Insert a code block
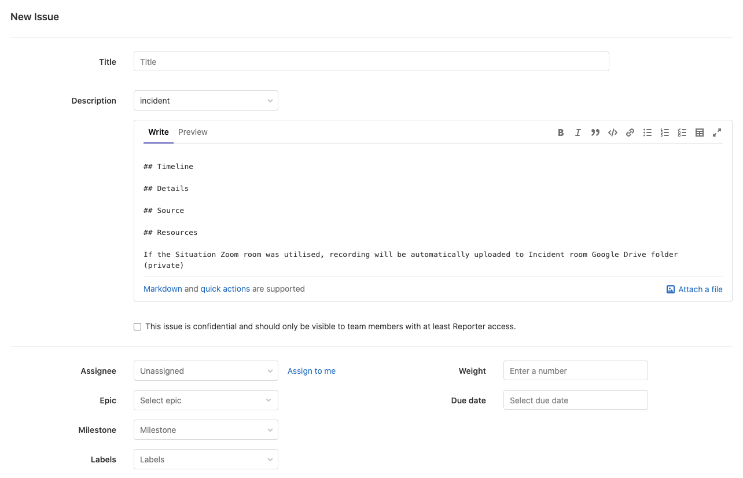 tap(613, 133)
